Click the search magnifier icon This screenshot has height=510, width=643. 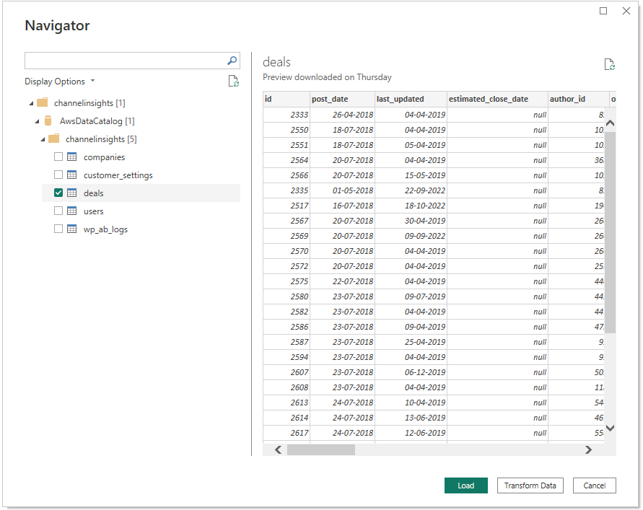click(x=232, y=61)
